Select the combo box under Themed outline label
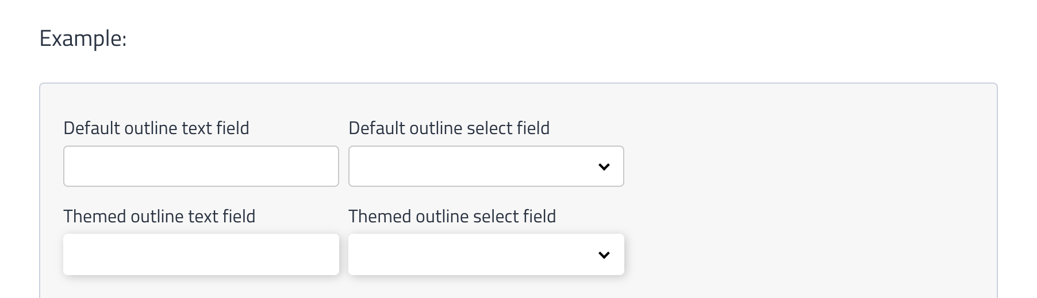The width and height of the screenshot is (1037, 298). pos(486,254)
